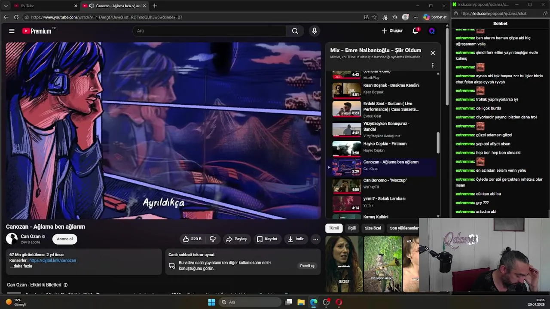
Task: Add page to favorites star icon
Action: tap(375, 17)
